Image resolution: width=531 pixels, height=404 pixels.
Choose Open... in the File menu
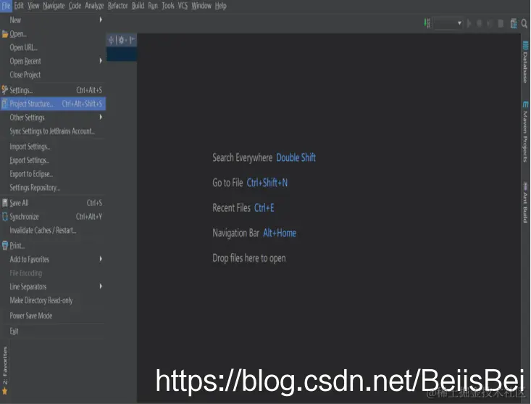pyautogui.click(x=53, y=34)
